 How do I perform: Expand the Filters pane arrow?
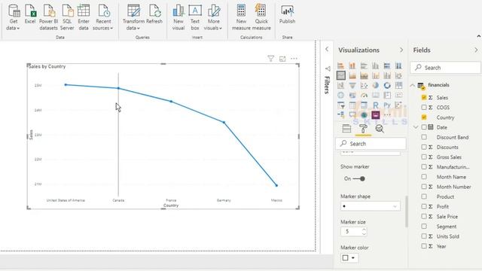tap(327, 49)
